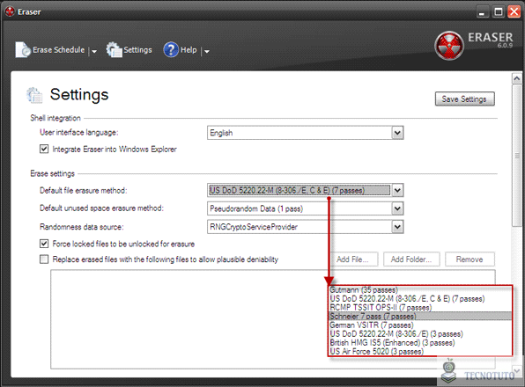Click the Eraser title bar app icon

click(x=10, y=11)
